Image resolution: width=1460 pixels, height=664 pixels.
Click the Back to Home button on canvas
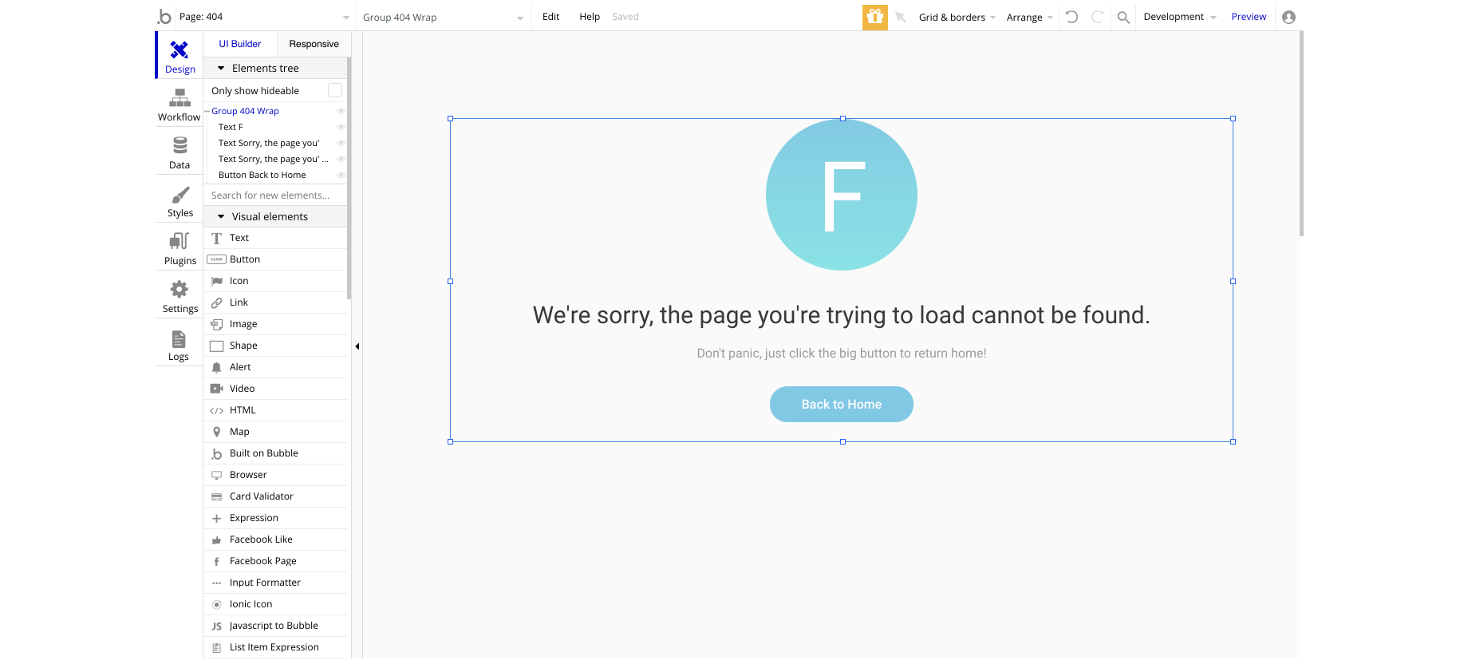[841, 405]
